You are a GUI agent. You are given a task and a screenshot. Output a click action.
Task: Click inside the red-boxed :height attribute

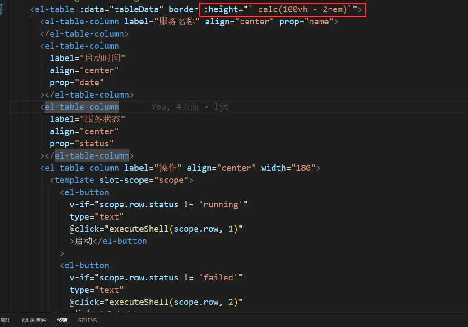coord(283,9)
